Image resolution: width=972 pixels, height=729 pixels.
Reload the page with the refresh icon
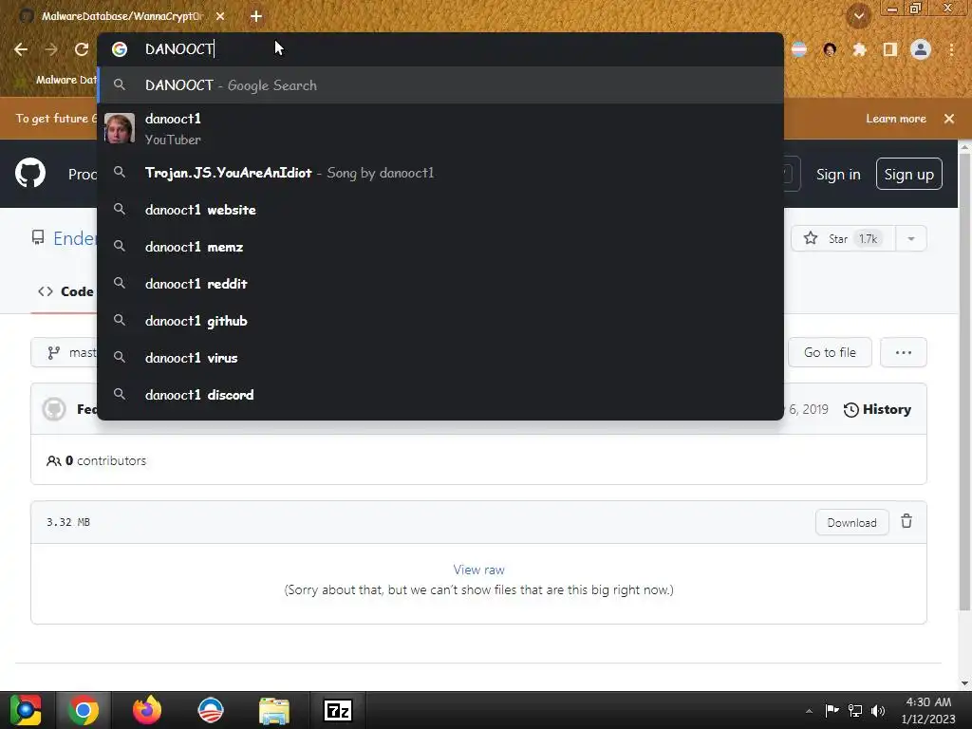82,49
